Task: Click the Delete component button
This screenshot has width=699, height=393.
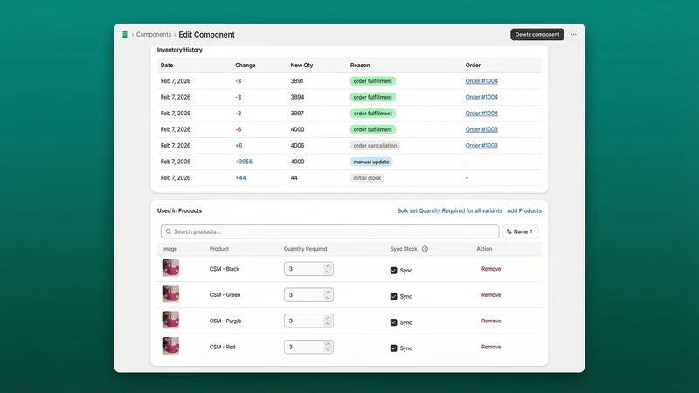Action: point(537,34)
